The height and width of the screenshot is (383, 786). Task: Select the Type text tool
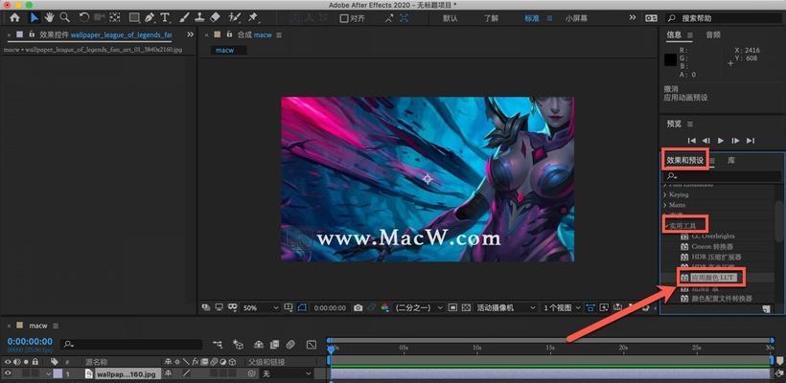tap(165, 17)
